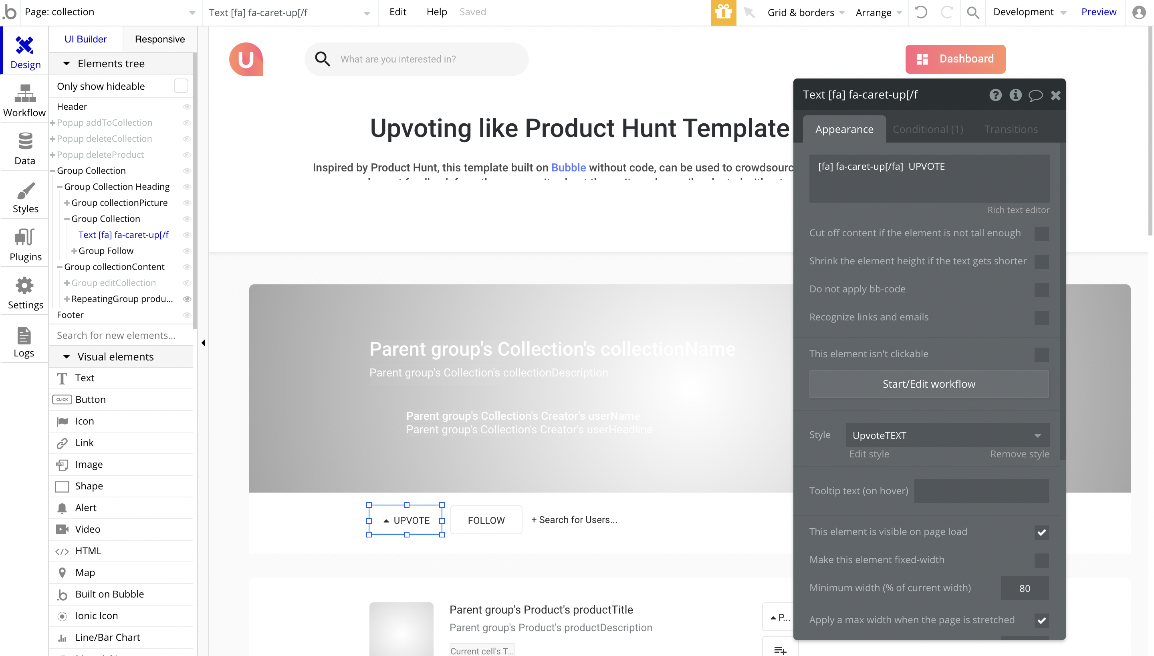The width and height of the screenshot is (1154, 656).
Task: Click the Preview link
Action: click(1098, 12)
